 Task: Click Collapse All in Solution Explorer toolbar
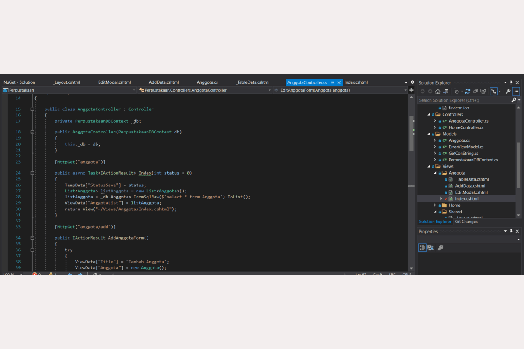475,91
